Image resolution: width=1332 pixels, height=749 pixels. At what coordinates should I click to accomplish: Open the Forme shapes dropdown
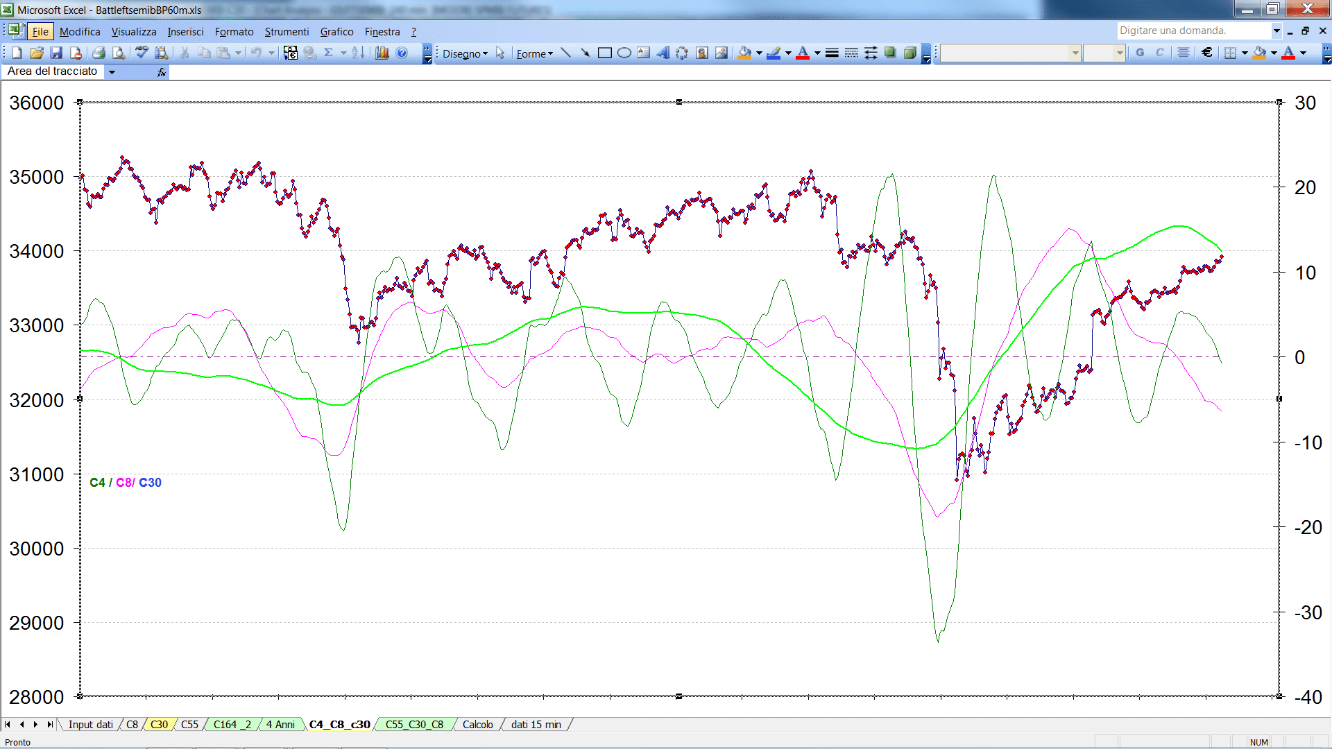pyautogui.click(x=534, y=53)
